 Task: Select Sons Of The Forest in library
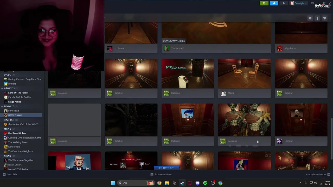pyautogui.click(x=23, y=93)
